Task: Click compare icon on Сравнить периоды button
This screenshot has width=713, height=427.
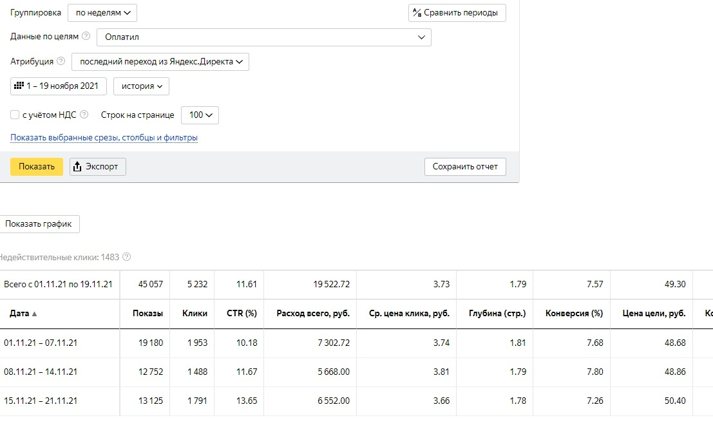Action: [x=417, y=13]
